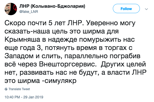Open the ЛНР (Колывано-Бджолария) display name

coord(52,6)
